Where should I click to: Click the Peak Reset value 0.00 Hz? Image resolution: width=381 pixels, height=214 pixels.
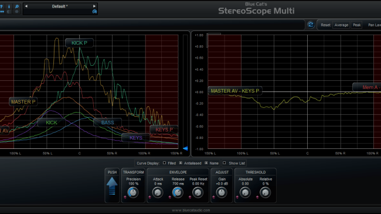[198, 184]
